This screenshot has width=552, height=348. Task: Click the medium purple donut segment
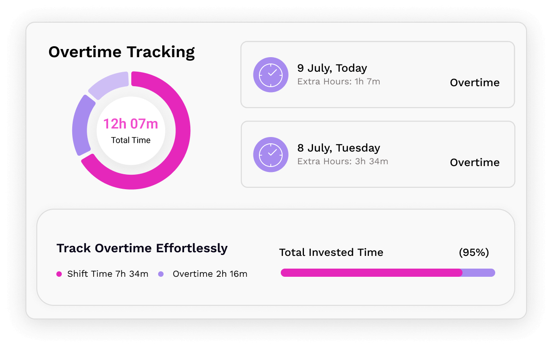(x=81, y=126)
